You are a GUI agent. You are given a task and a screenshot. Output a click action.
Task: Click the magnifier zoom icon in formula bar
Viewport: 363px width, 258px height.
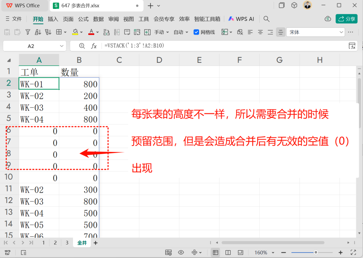coord(82,46)
